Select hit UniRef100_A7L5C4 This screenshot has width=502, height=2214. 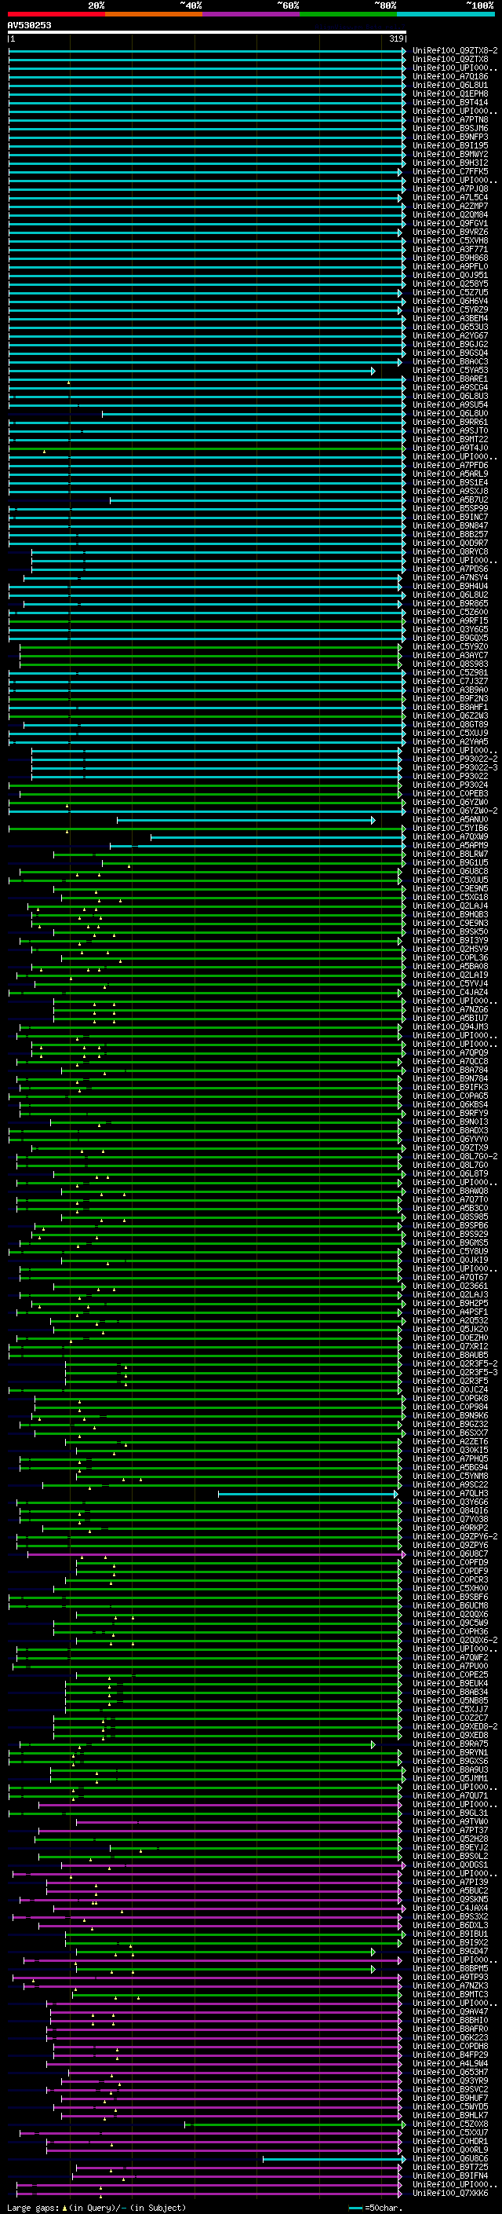coord(450,198)
